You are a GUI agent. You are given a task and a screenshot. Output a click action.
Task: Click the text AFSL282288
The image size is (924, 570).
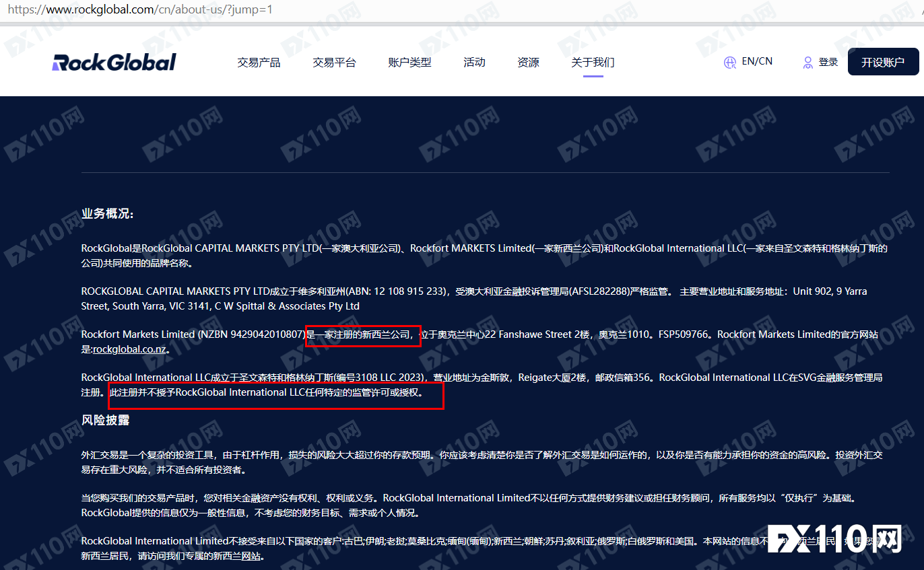coord(600,291)
